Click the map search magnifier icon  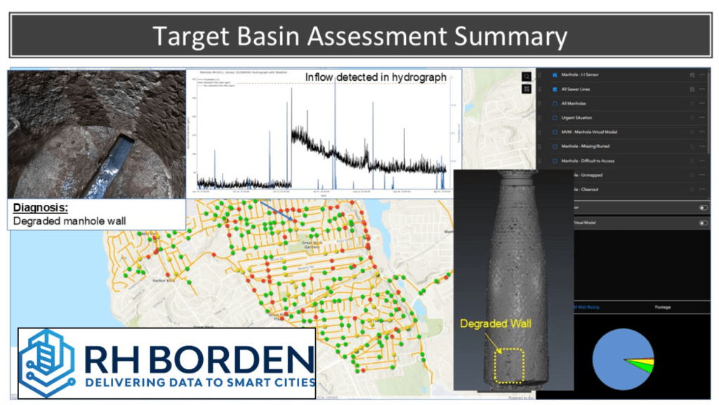pyautogui.click(x=526, y=77)
